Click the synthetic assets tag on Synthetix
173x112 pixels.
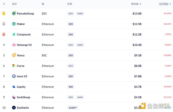73,108
